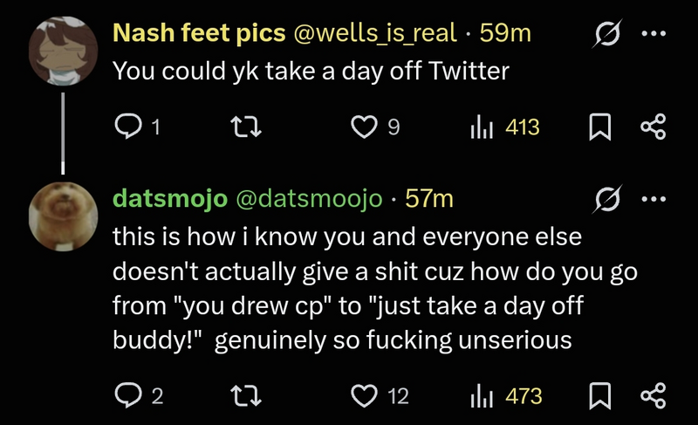
Task: Like the tweet by @wells_is_real
Action: 363,127
